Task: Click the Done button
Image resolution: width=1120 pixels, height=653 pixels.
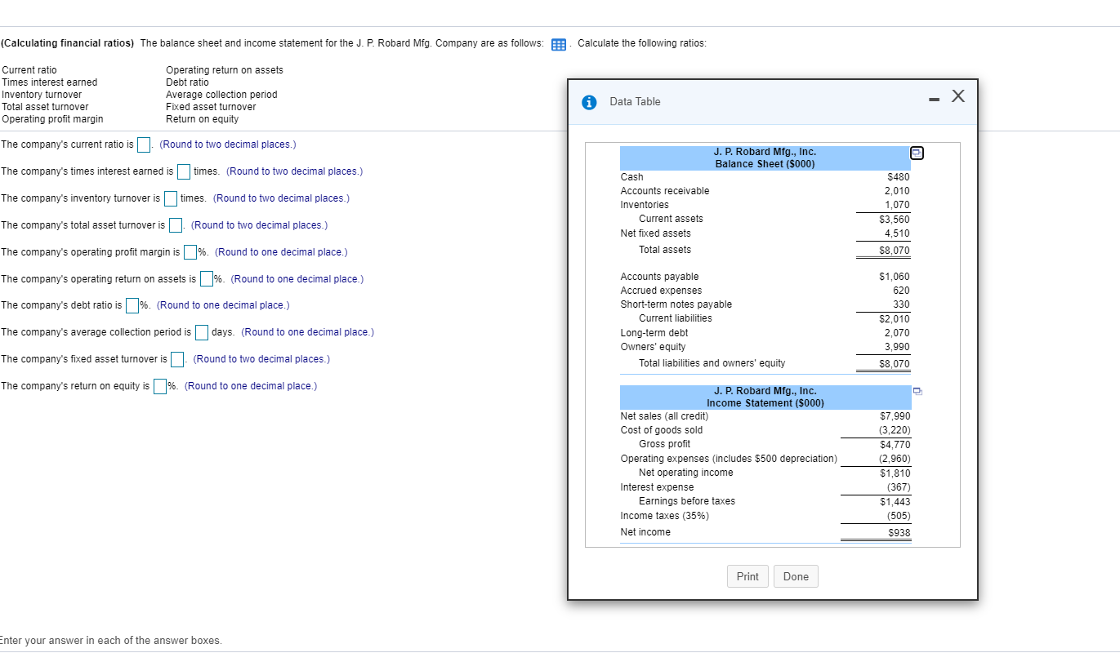Action: [795, 576]
